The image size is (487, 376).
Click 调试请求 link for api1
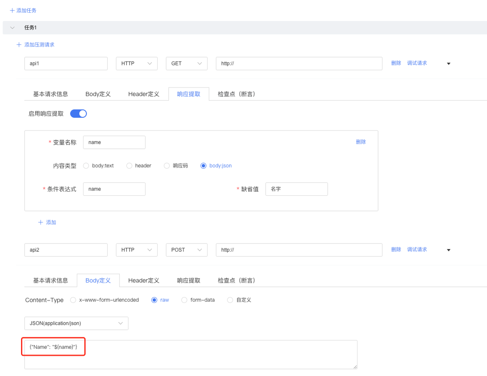(417, 63)
